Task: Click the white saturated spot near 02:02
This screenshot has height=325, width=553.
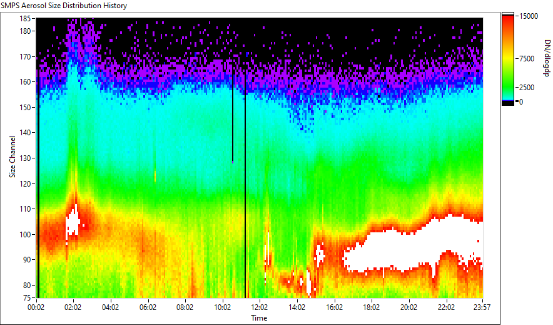Action: pyautogui.click(x=73, y=222)
